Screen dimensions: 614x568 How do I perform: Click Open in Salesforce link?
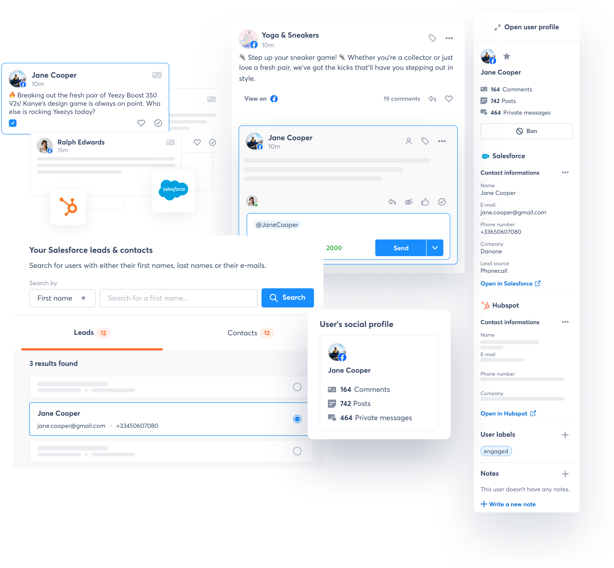pos(510,284)
